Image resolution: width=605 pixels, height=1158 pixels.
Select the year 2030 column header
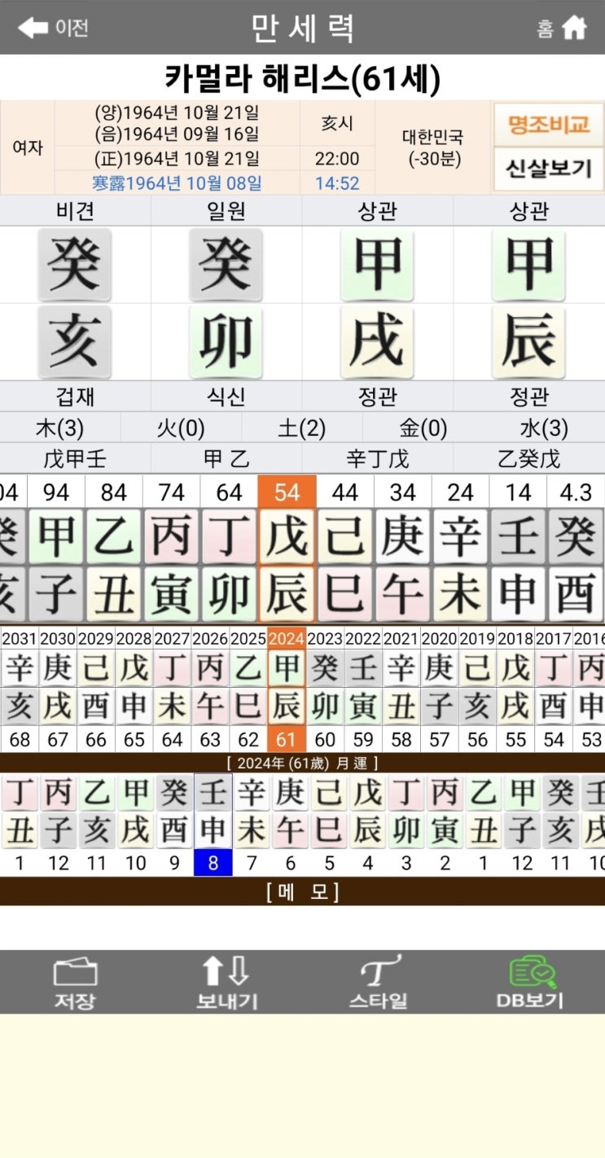(x=58, y=638)
